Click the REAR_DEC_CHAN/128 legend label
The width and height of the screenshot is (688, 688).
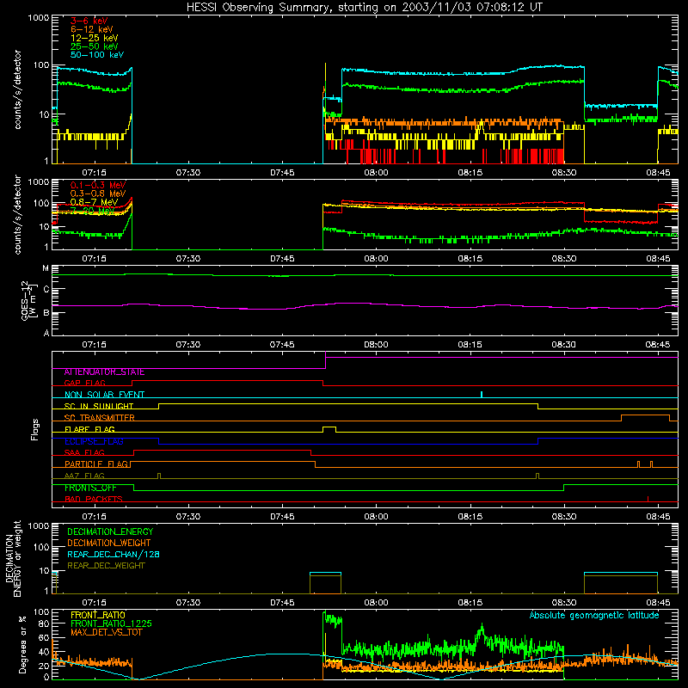tap(114, 554)
